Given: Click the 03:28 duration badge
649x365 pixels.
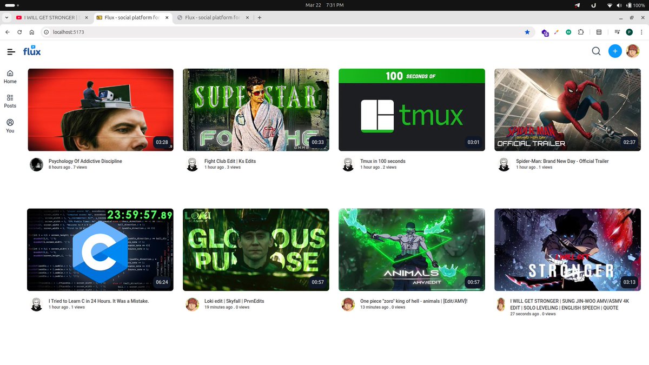Looking at the screenshot, I should click(x=162, y=142).
